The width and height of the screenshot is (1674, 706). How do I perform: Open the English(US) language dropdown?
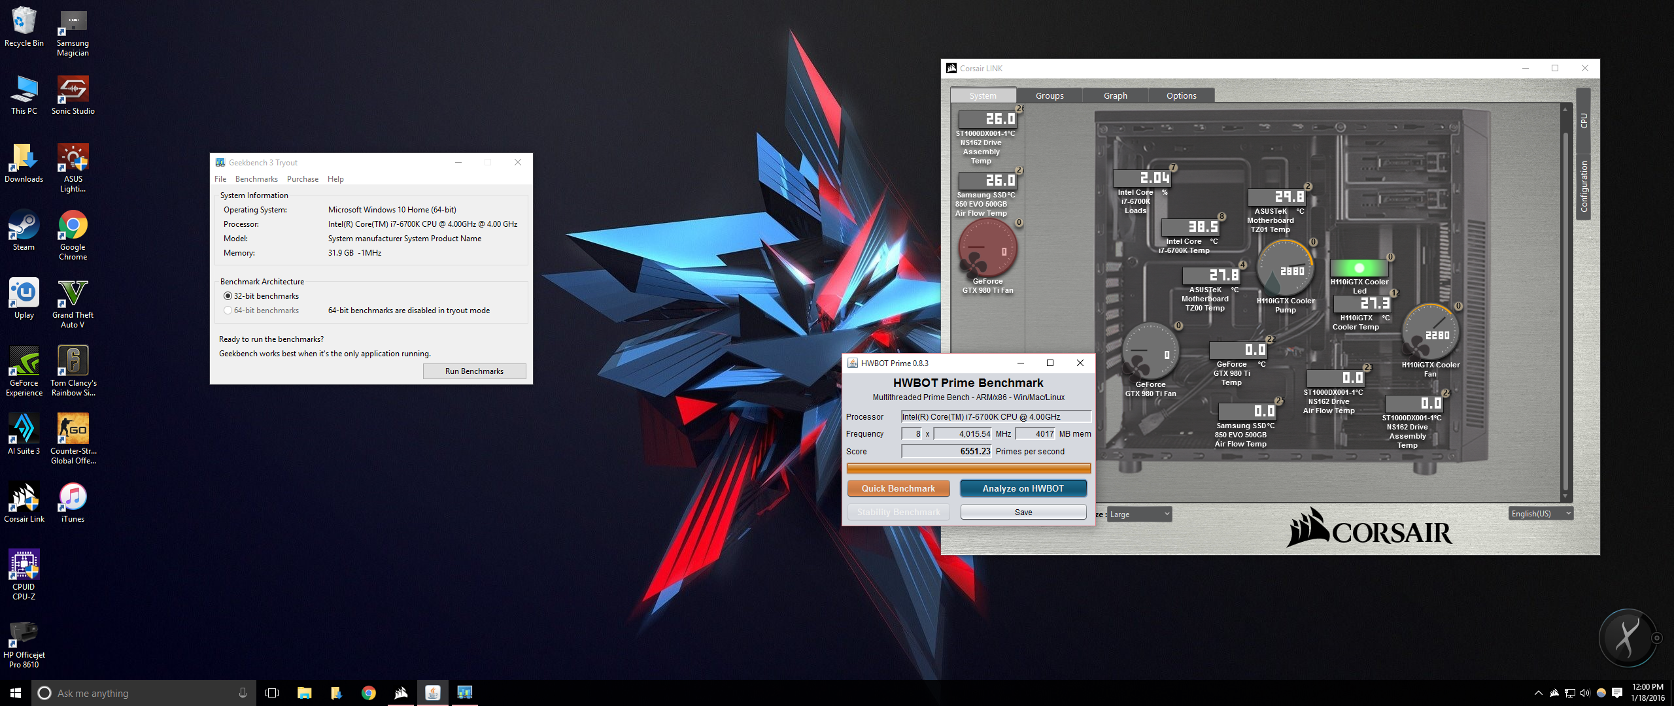[x=1541, y=514]
